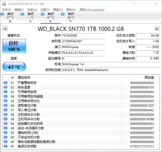Click the 良好 100 % health status button
This screenshot has width=162, height=152.
tap(14, 46)
